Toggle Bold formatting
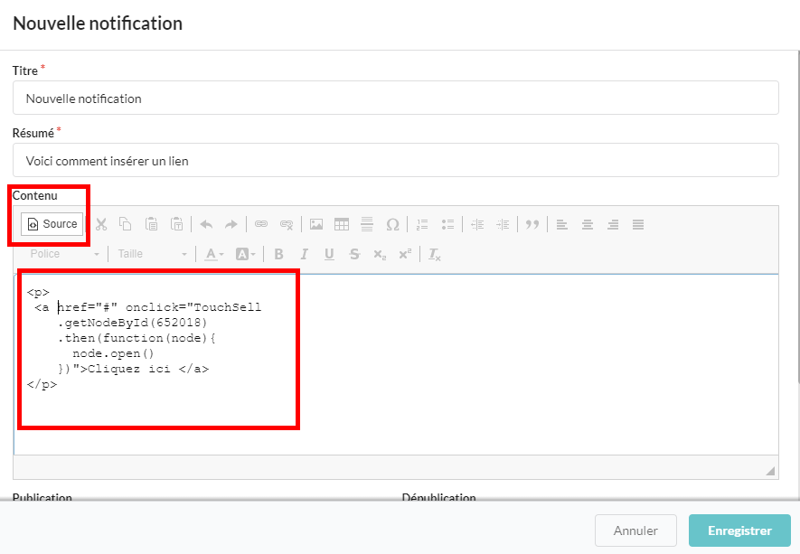 278,254
